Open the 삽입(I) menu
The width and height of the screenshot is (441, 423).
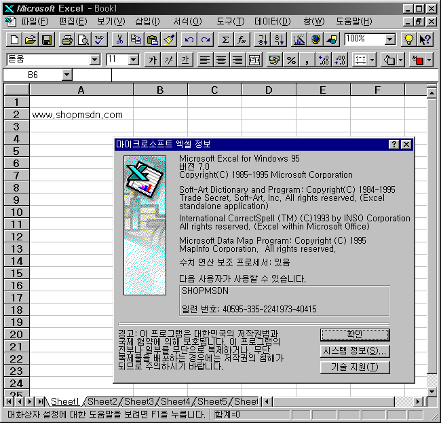(x=147, y=22)
